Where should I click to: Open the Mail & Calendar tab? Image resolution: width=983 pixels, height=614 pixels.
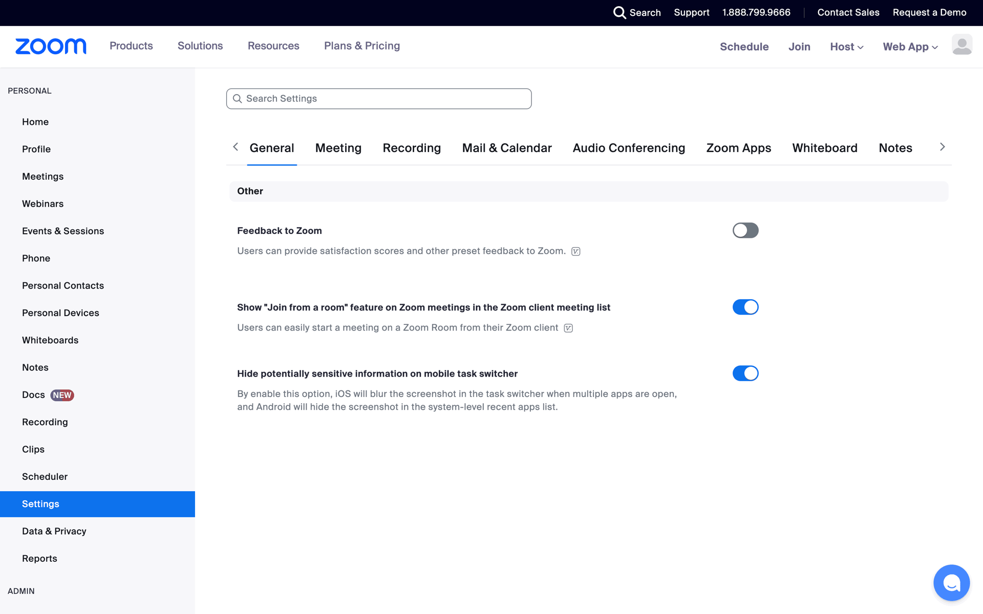click(x=507, y=148)
